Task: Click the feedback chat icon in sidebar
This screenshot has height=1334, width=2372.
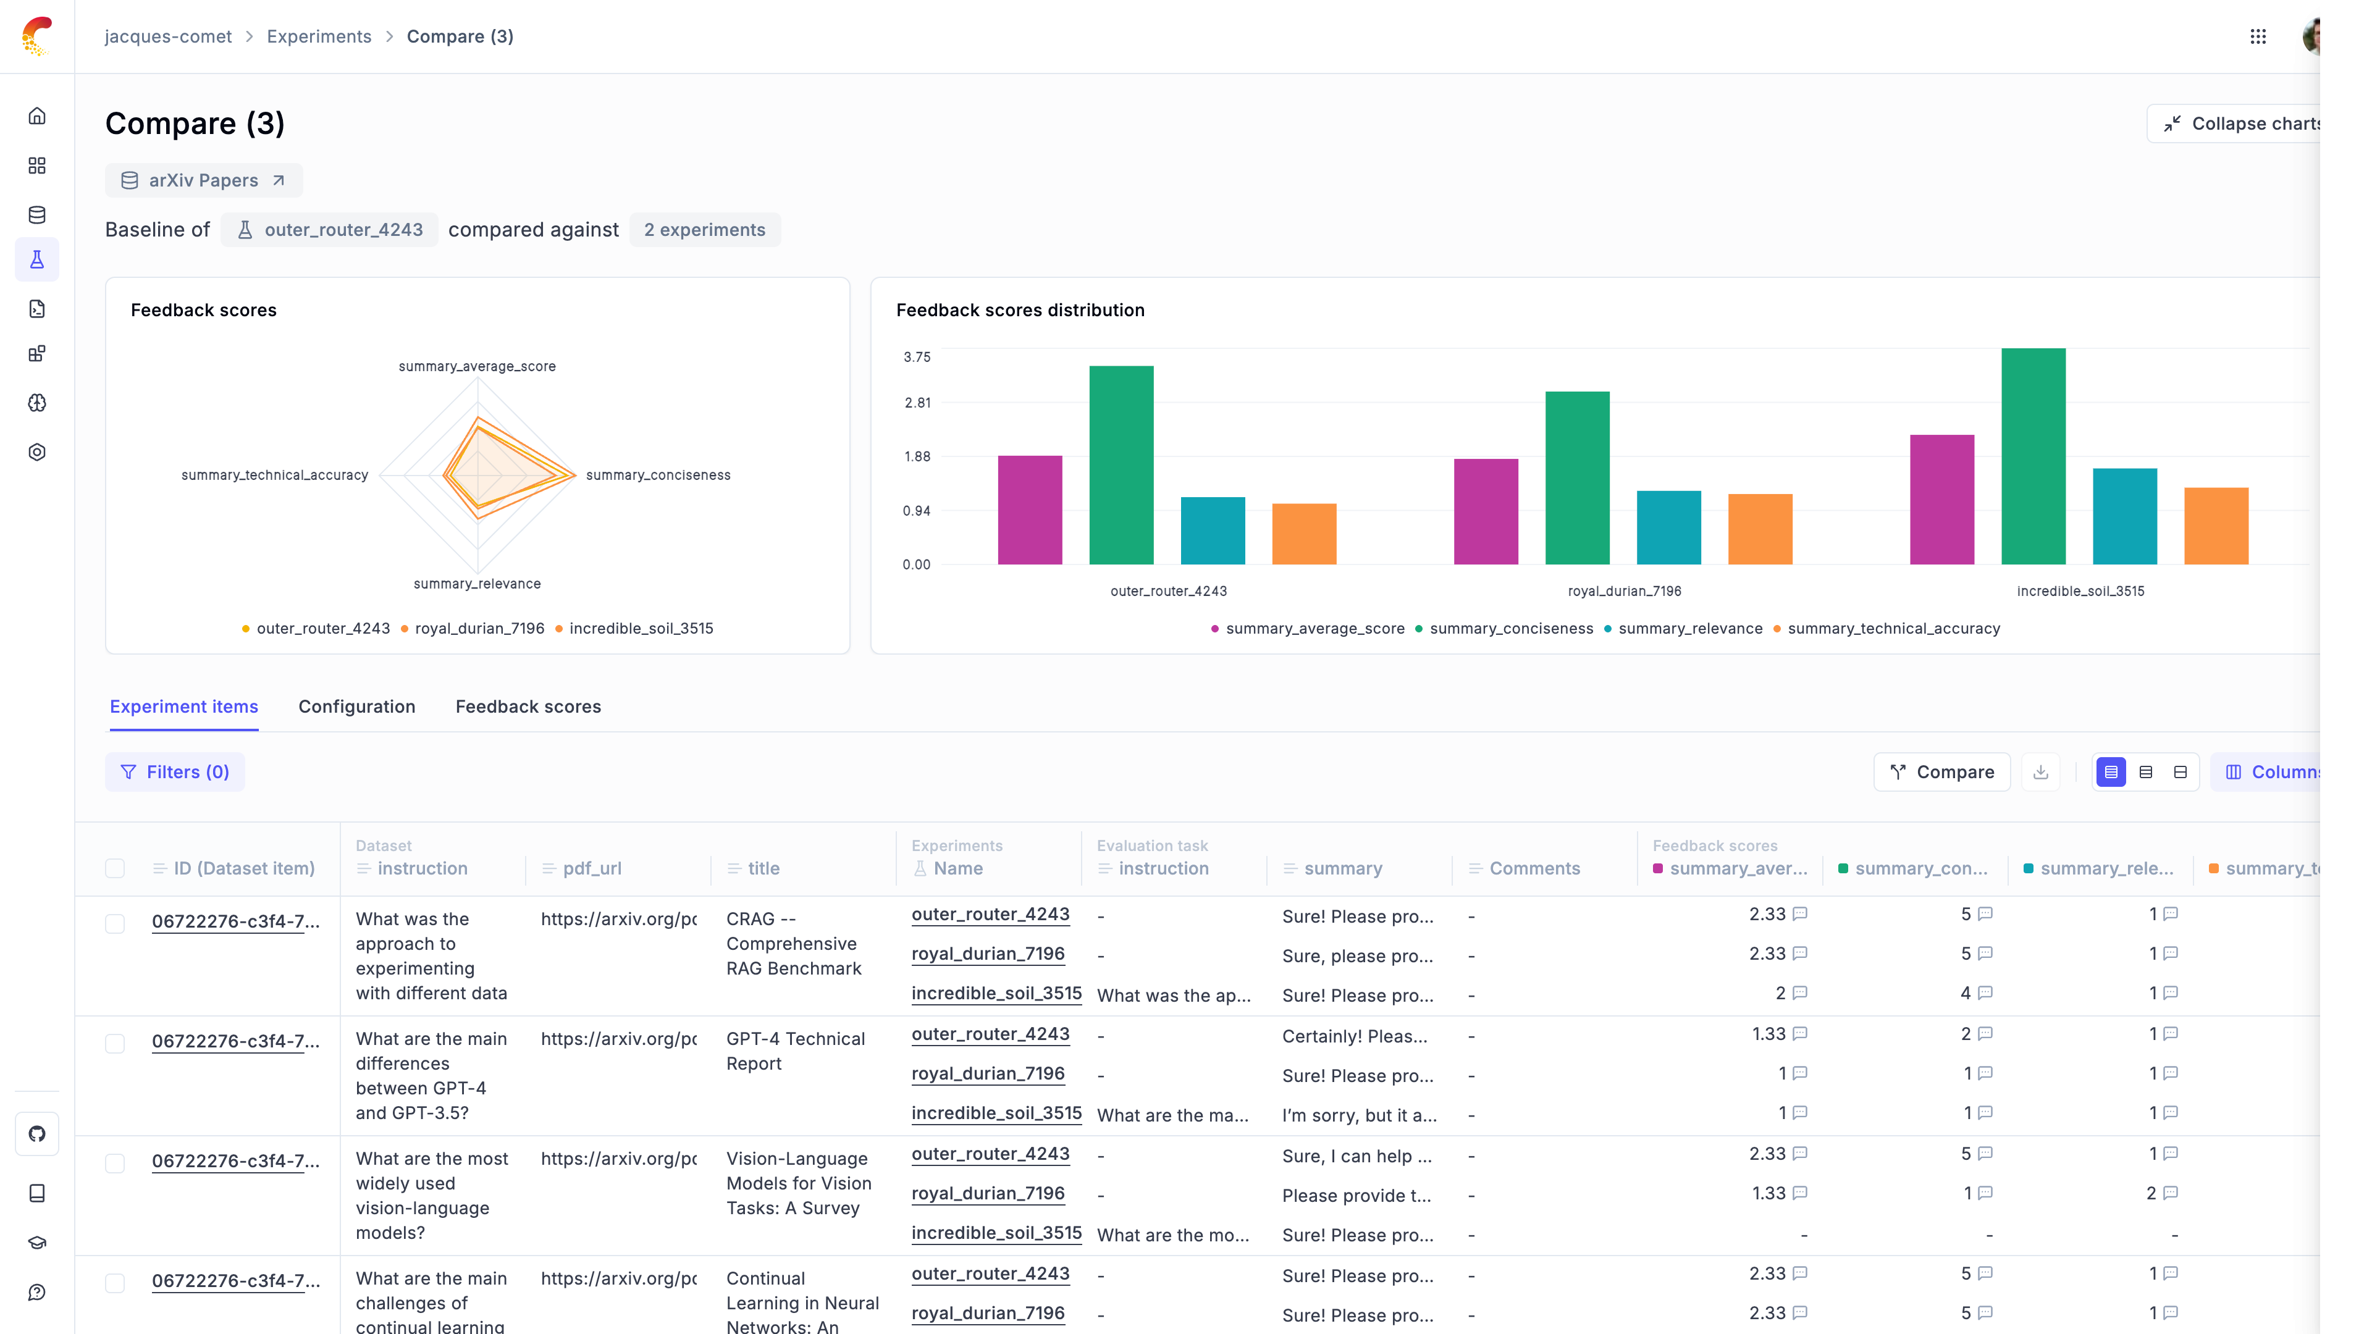Action: click(37, 1293)
